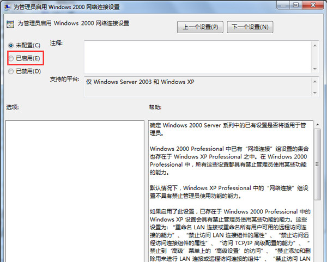This screenshot has width=327, height=262.
Task: Select the 未配置(C) radio option
Action: coord(11,45)
